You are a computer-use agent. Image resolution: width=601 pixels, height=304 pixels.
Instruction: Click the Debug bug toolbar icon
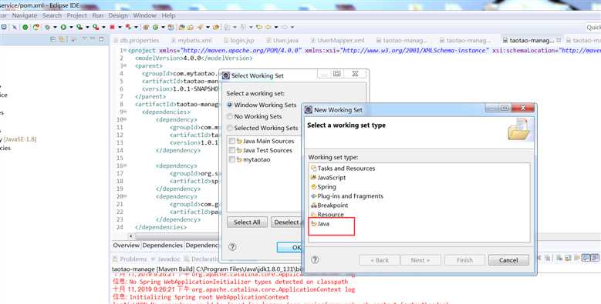pos(47,27)
